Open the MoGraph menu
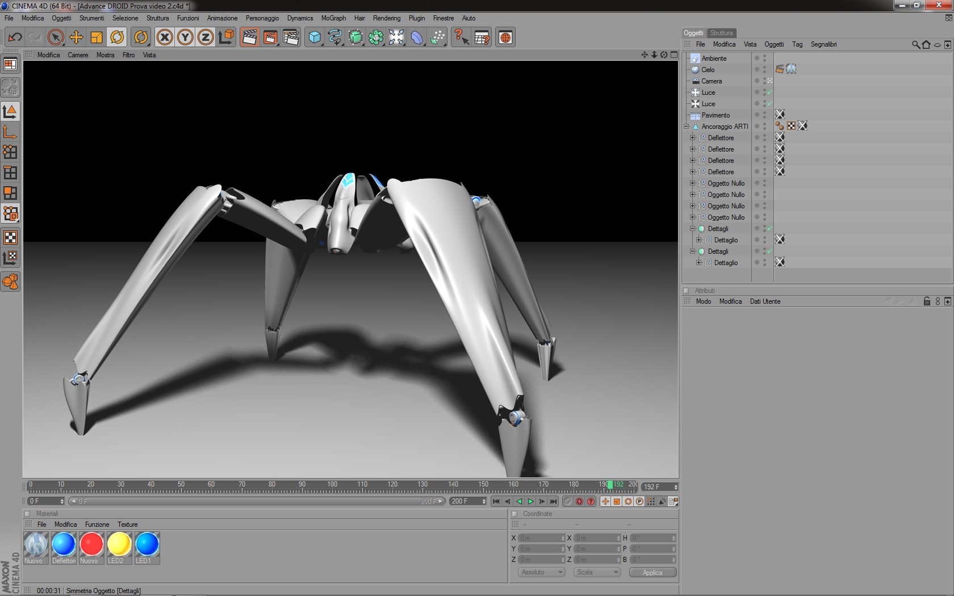 tap(333, 18)
